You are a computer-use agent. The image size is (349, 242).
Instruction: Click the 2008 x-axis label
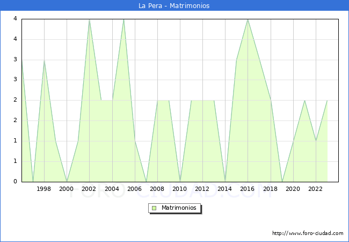pos(157,189)
